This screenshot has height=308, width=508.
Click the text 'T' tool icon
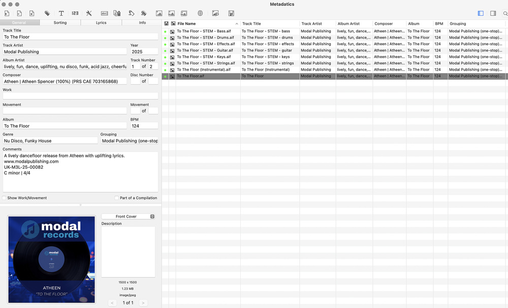click(x=61, y=13)
